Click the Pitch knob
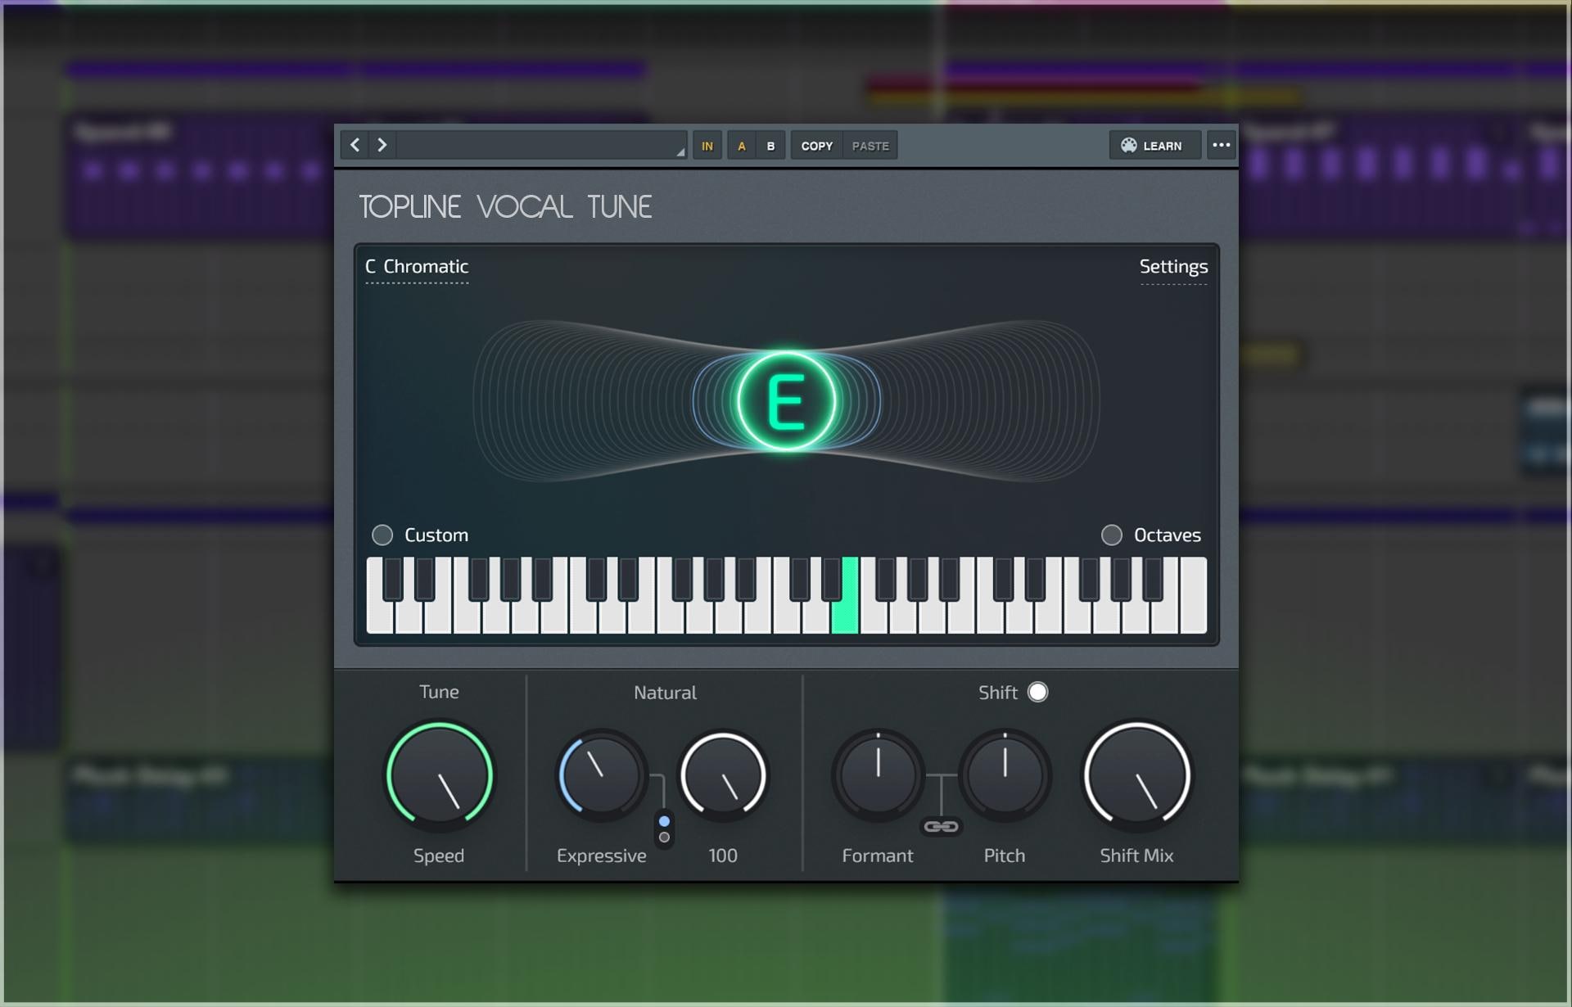1572x1007 pixels. [1005, 774]
